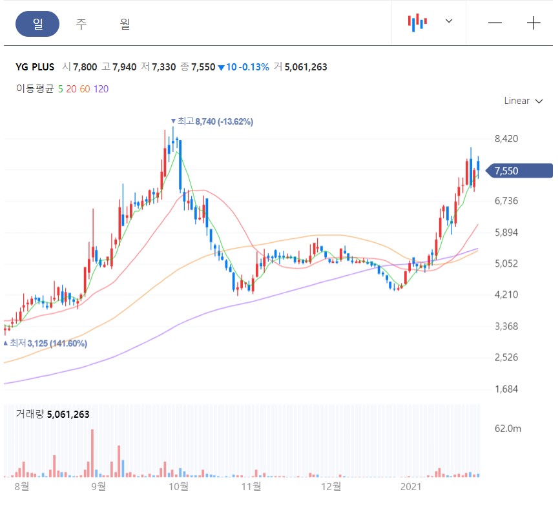
Task: Click the opening price value 7,800
Action: point(85,67)
